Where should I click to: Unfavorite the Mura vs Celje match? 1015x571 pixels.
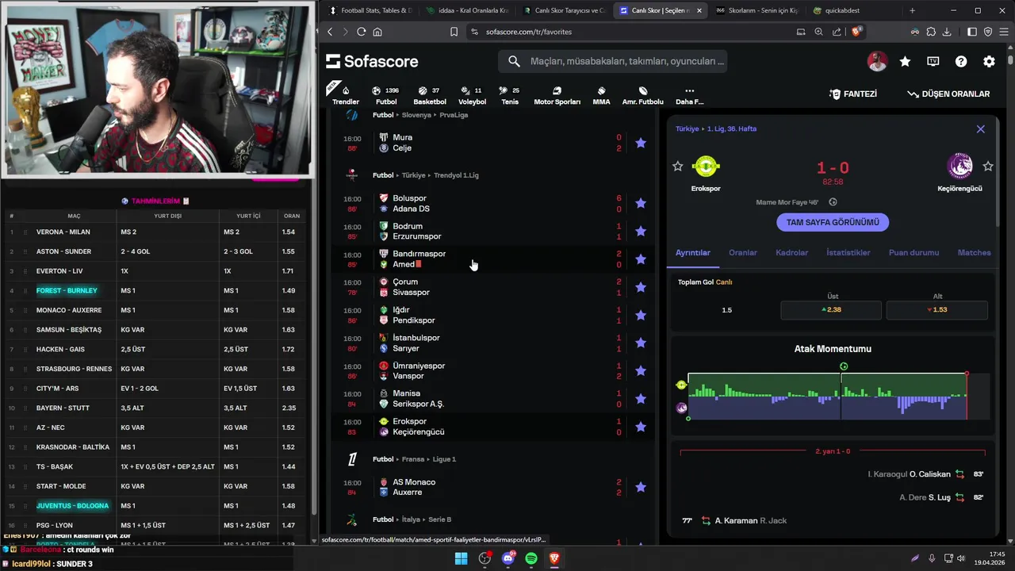click(x=641, y=143)
